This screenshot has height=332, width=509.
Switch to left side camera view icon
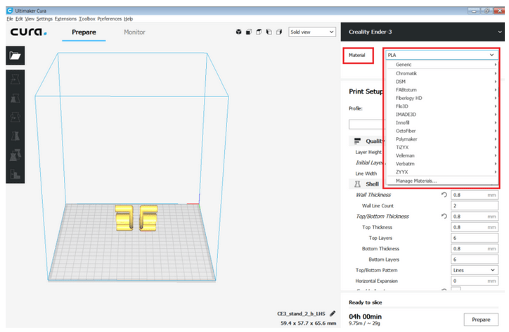[269, 32]
